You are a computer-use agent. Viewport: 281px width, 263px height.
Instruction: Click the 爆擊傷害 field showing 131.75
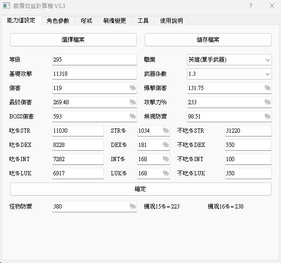pyautogui.click(x=229, y=88)
